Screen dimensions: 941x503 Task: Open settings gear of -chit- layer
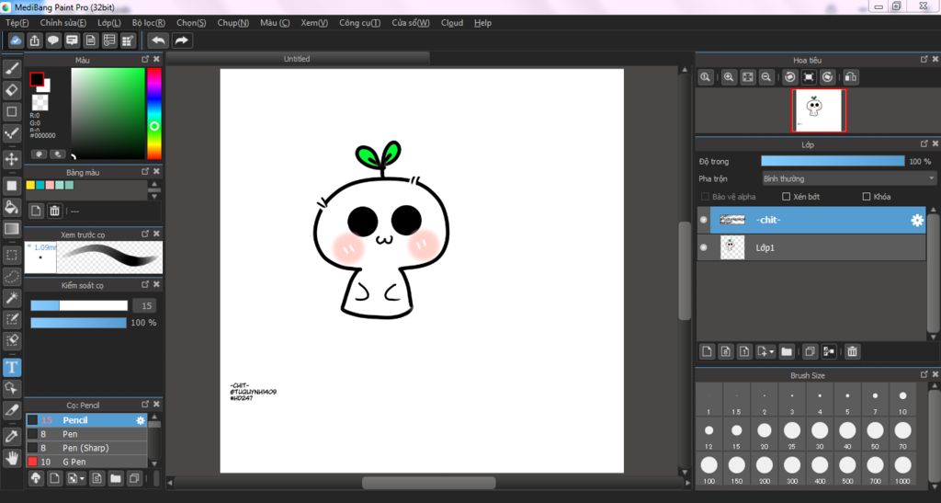(917, 221)
